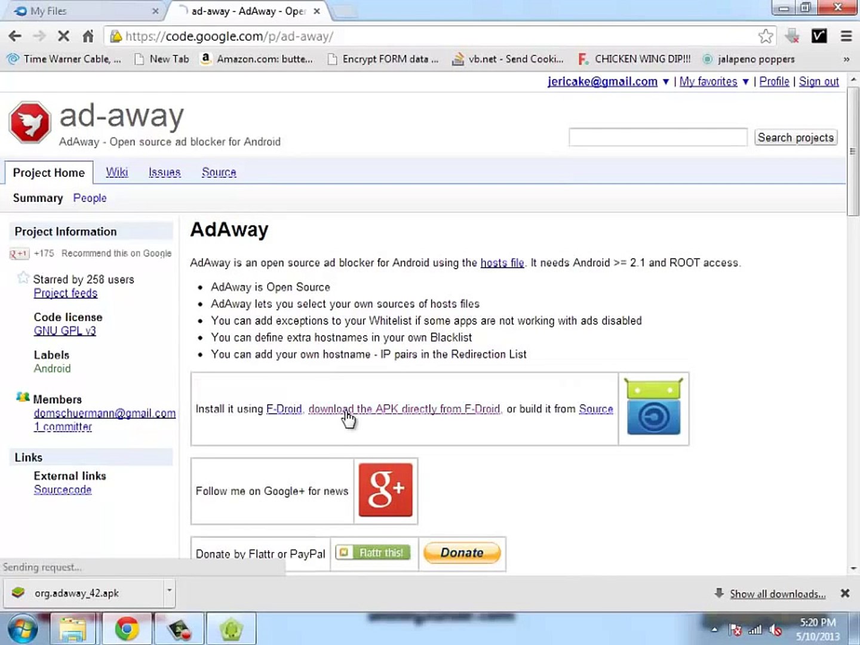Select the People subtab
Image resolution: width=860 pixels, height=645 pixels.
tap(90, 198)
